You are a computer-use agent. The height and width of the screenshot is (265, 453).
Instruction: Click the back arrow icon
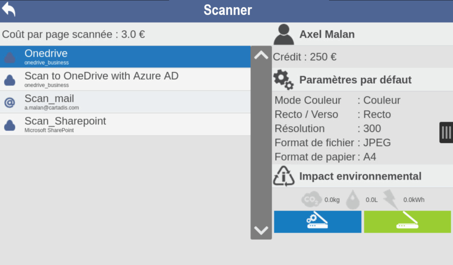[x=9, y=9]
